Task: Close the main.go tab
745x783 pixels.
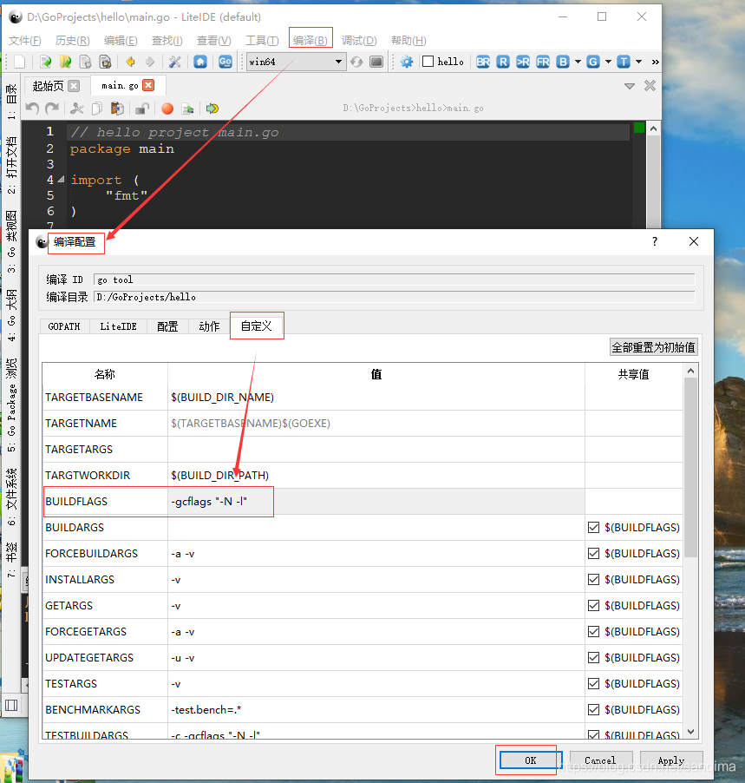Action: tap(148, 85)
